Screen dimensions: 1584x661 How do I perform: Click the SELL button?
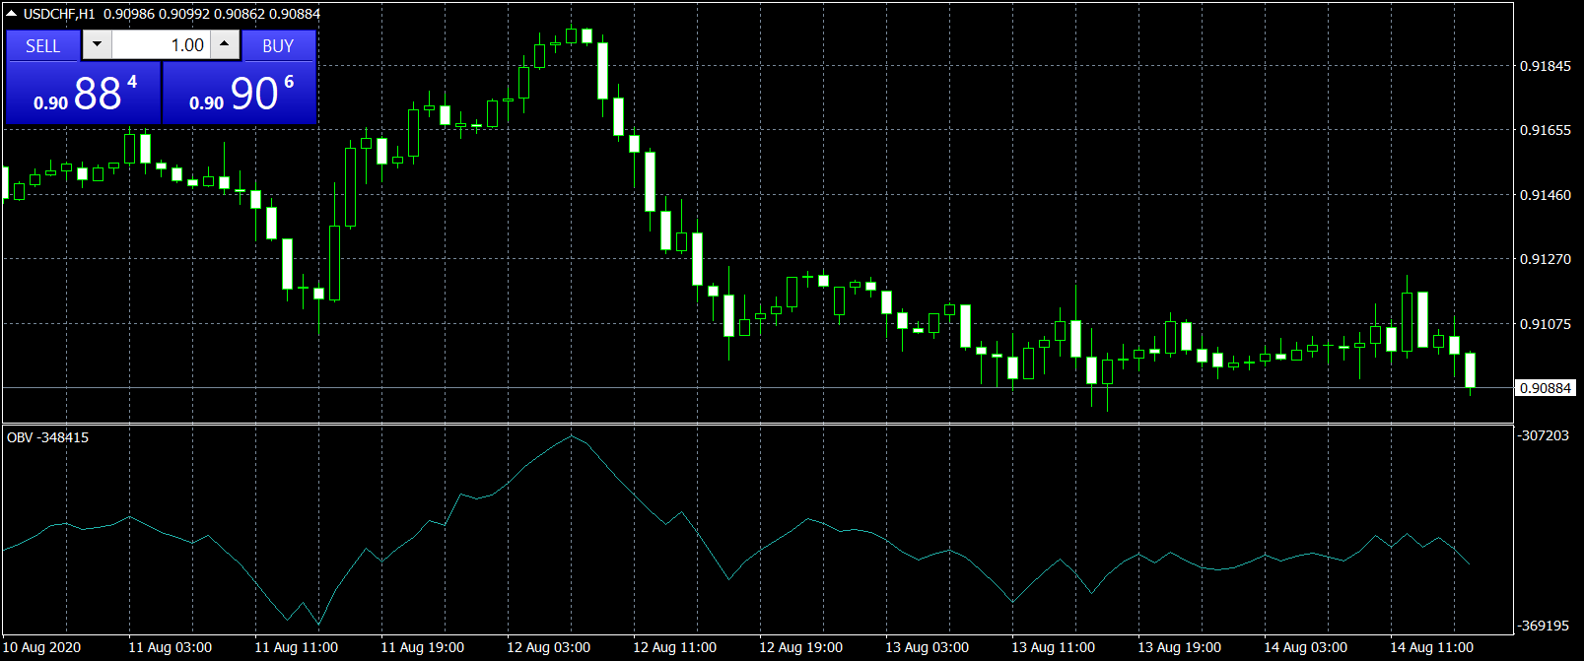tap(43, 46)
